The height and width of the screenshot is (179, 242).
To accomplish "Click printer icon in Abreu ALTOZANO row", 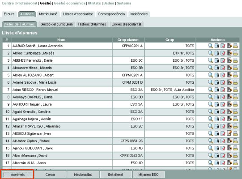I will [x=235, y=75].
